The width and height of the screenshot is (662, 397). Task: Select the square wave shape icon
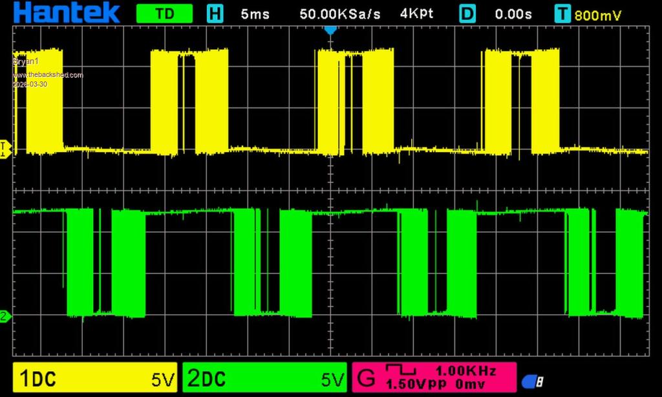[x=401, y=370]
